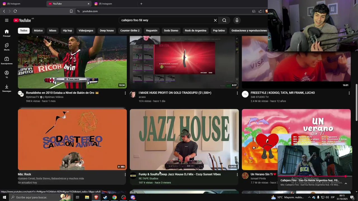Open Brave from the taskbar

pyautogui.click(x=96, y=197)
